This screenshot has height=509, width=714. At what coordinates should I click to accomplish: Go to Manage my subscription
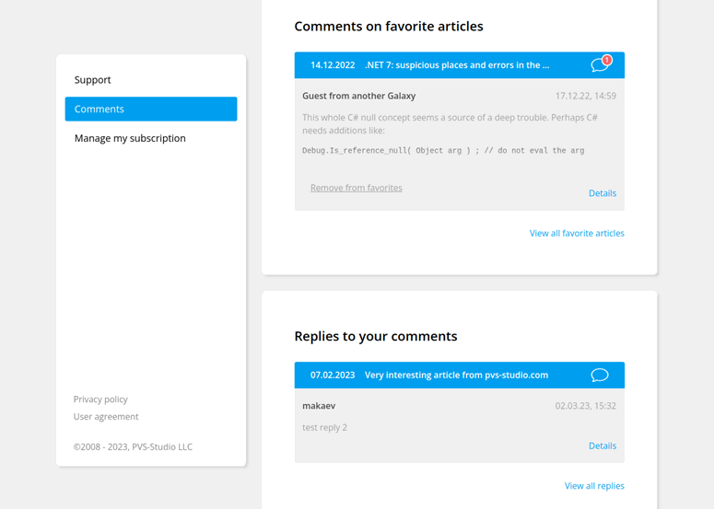point(130,138)
